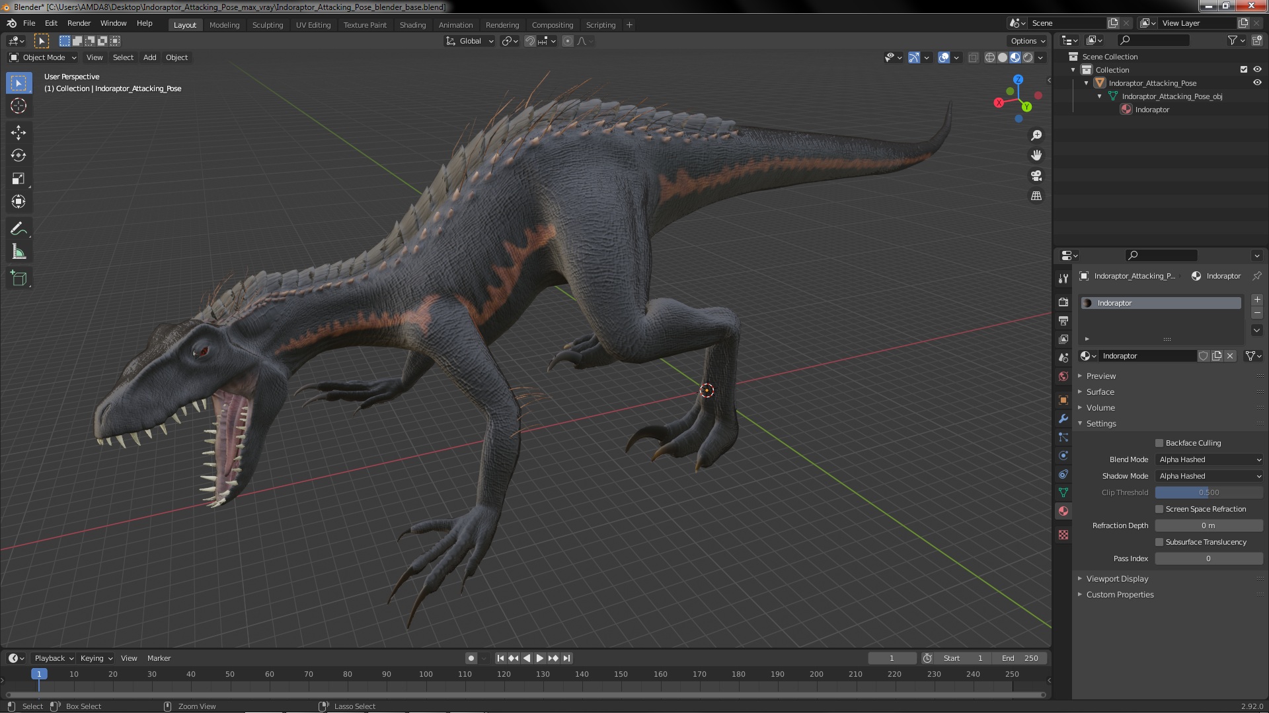Select the Rotate tool
This screenshot has width=1269, height=713.
point(19,156)
